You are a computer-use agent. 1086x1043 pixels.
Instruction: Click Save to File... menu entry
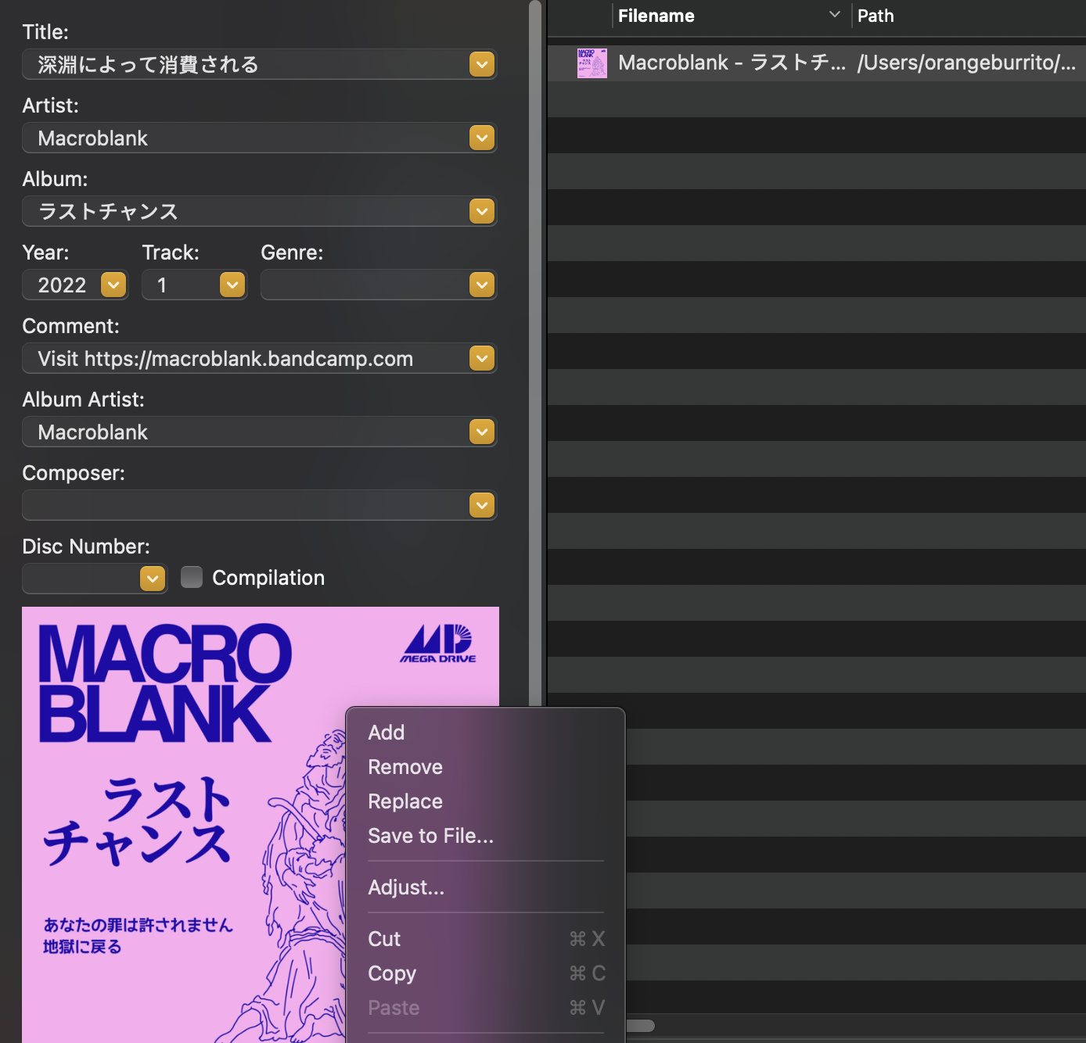click(430, 836)
